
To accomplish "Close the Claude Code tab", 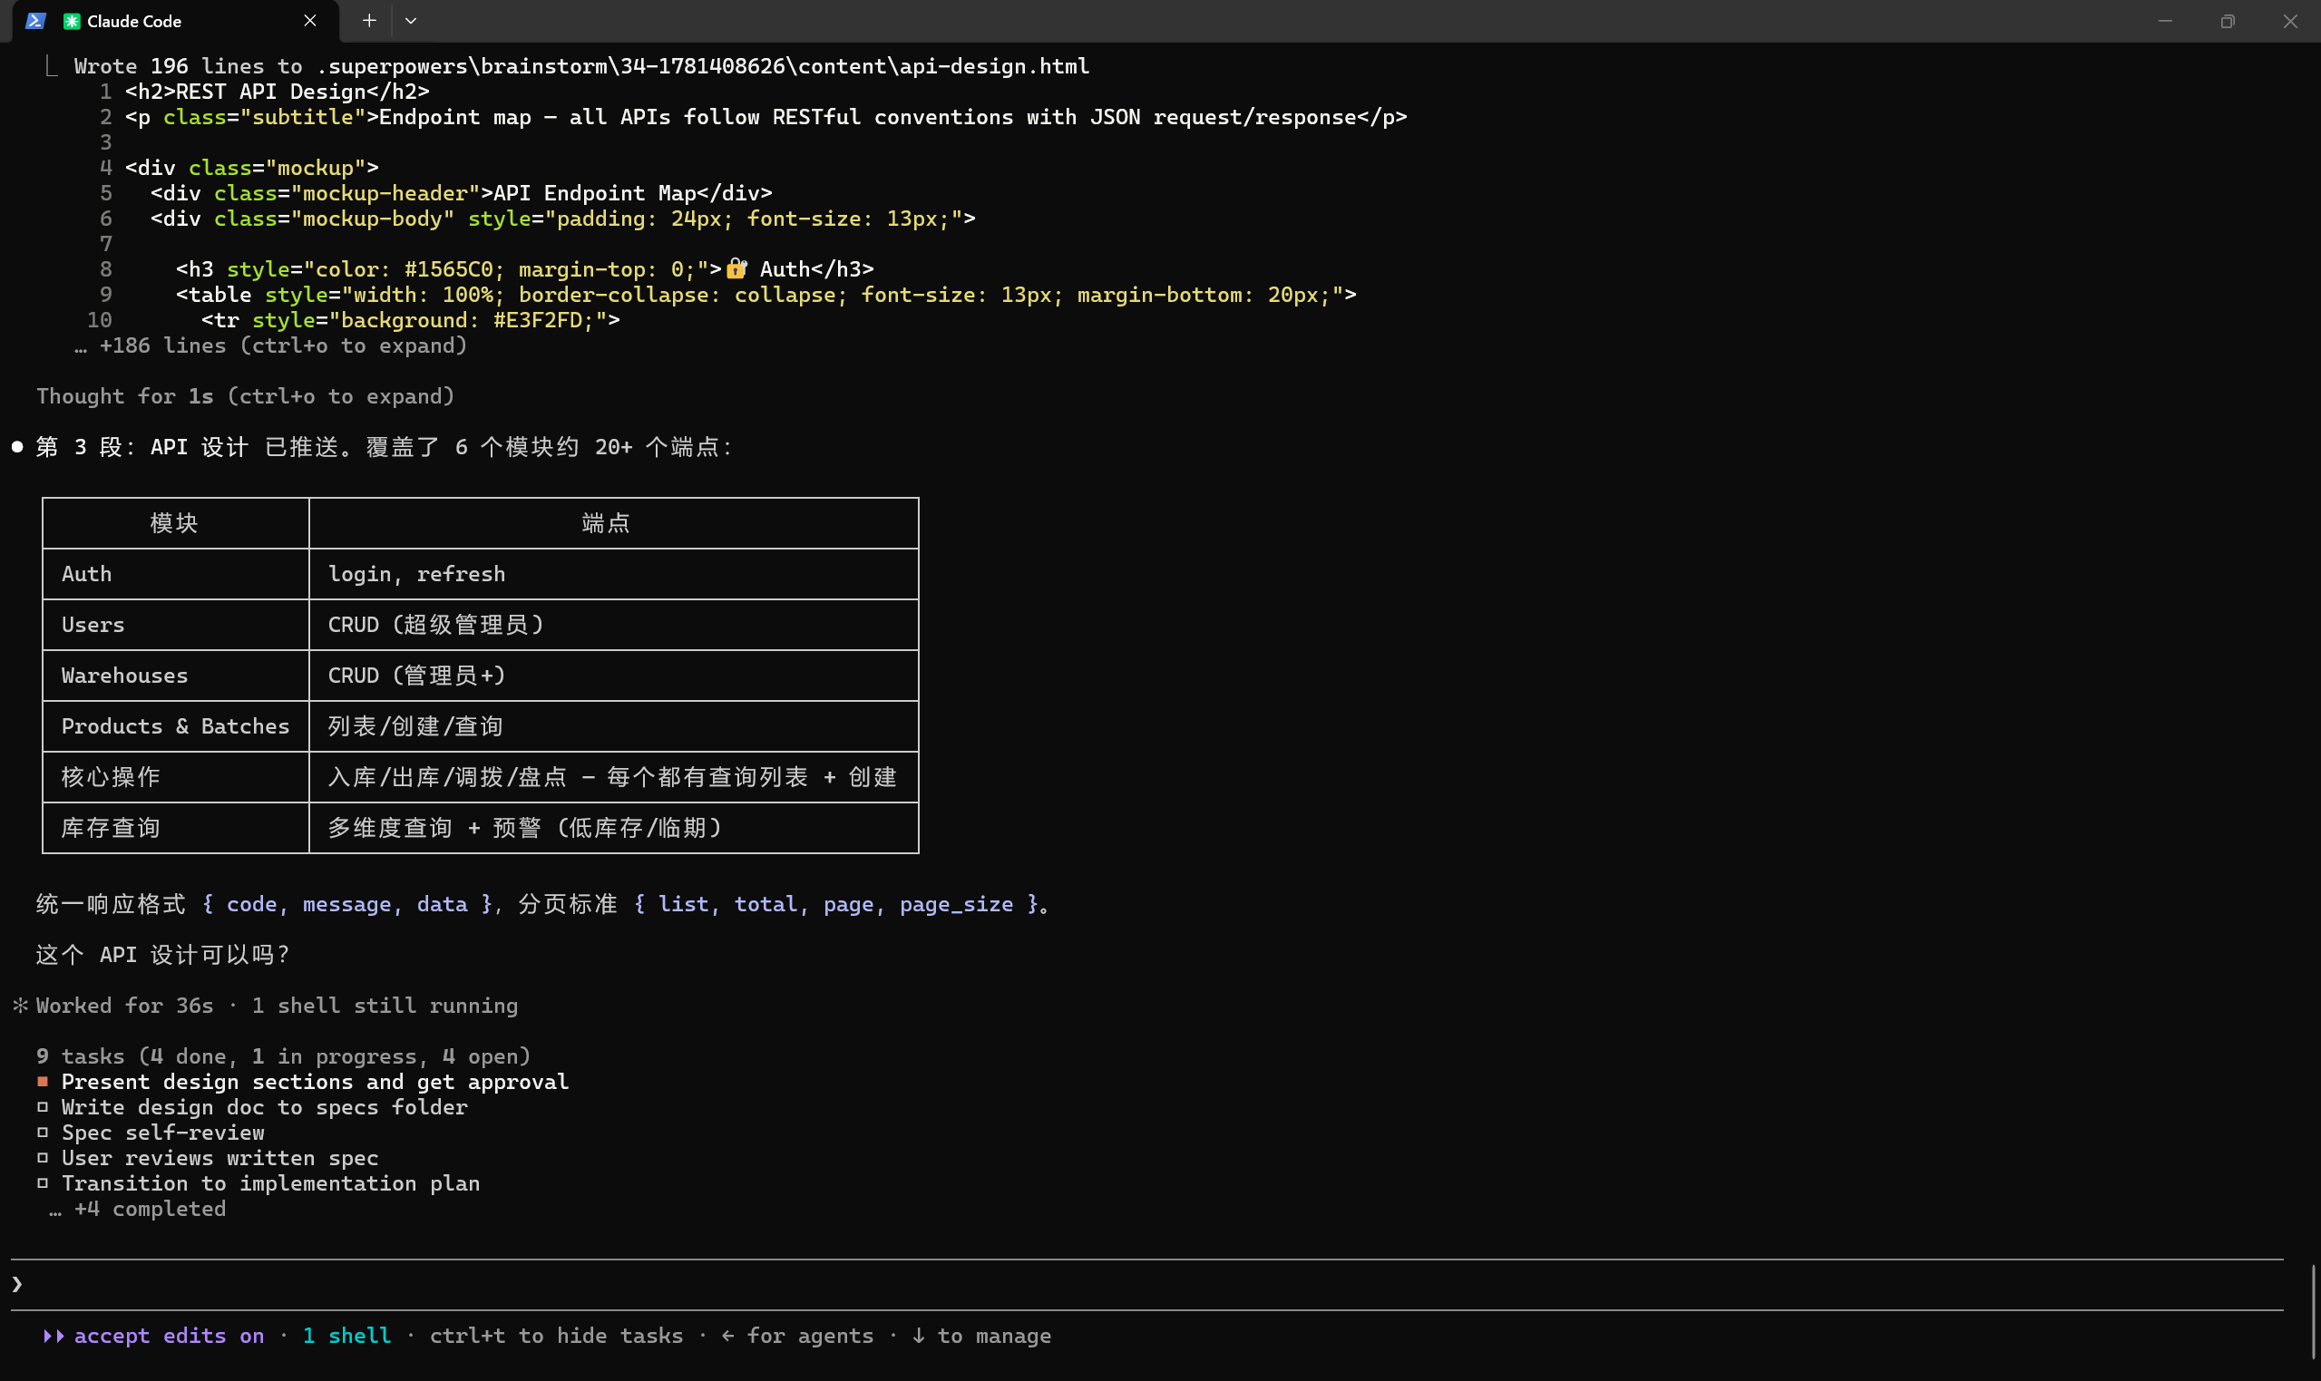I will coord(310,21).
